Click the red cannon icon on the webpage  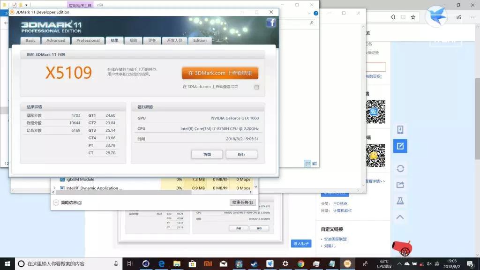[401, 248]
